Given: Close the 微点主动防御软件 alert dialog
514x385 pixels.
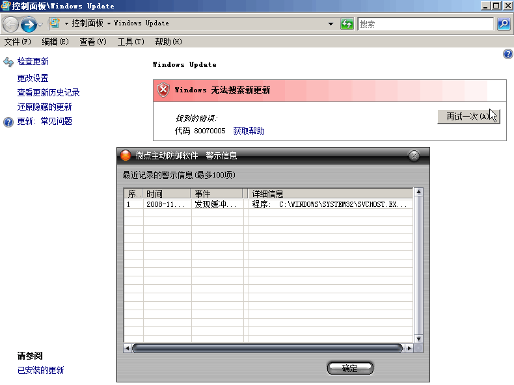Looking at the screenshot, I should (x=414, y=155).
